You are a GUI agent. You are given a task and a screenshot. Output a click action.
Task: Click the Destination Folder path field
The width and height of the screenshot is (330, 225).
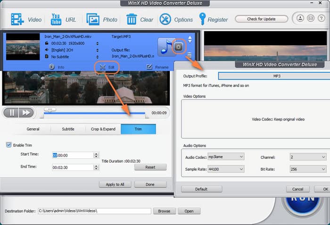[94, 211]
